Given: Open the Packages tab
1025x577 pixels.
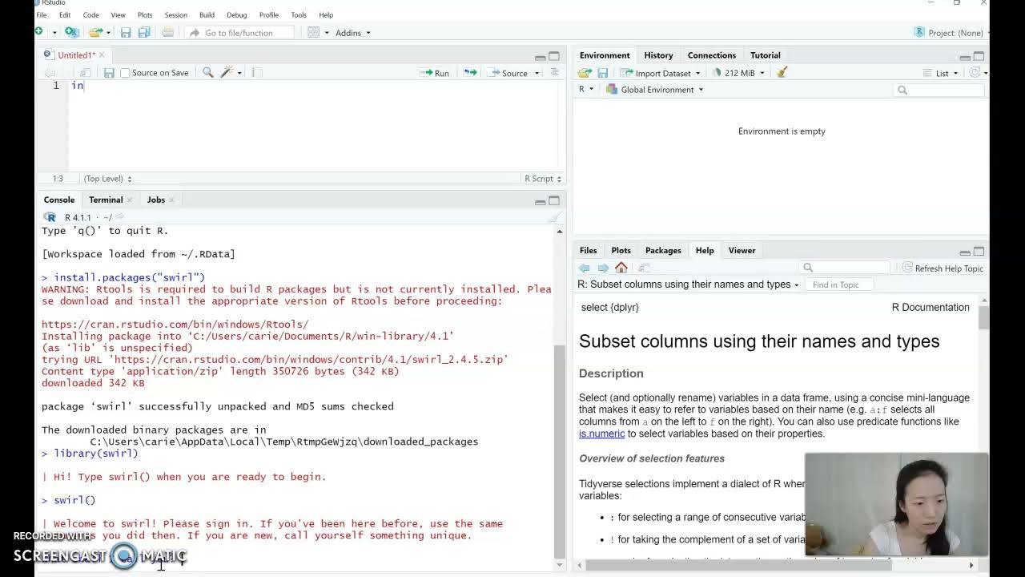Looking at the screenshot, I should (663, 250).
